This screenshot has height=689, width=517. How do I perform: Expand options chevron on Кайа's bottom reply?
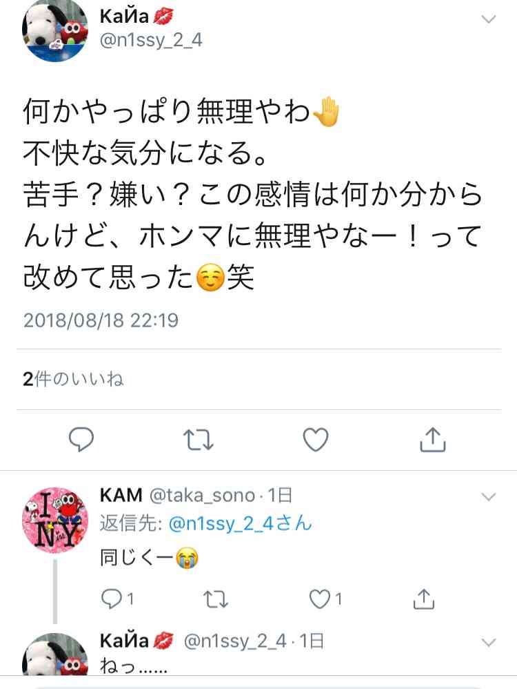[x=489, y=643]
